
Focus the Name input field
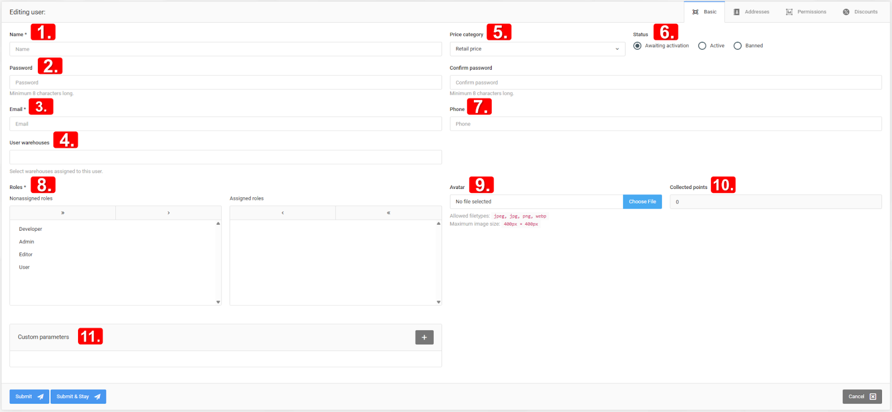tap(226, 49)
